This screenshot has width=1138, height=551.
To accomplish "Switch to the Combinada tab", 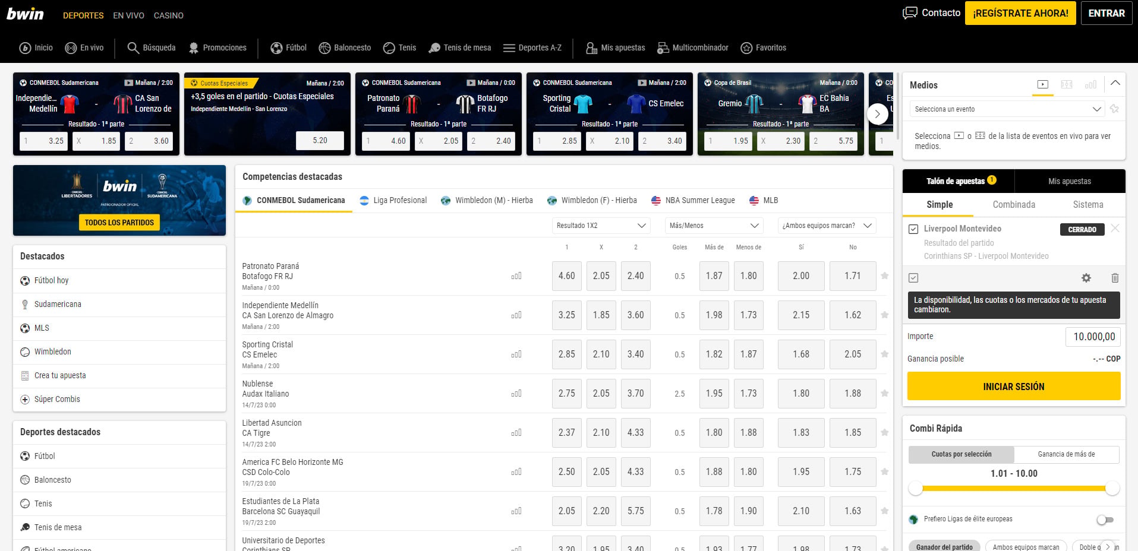I will click(1014, 205).
